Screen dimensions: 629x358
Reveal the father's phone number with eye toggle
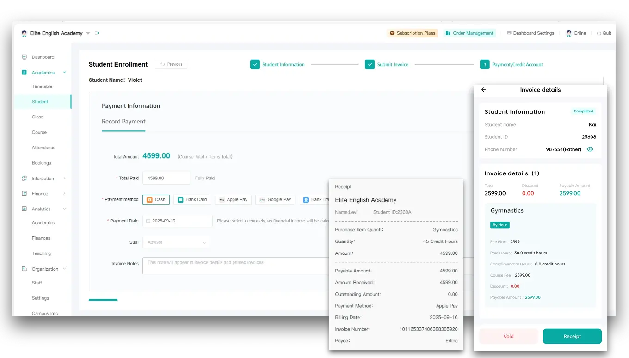[590, 149]
